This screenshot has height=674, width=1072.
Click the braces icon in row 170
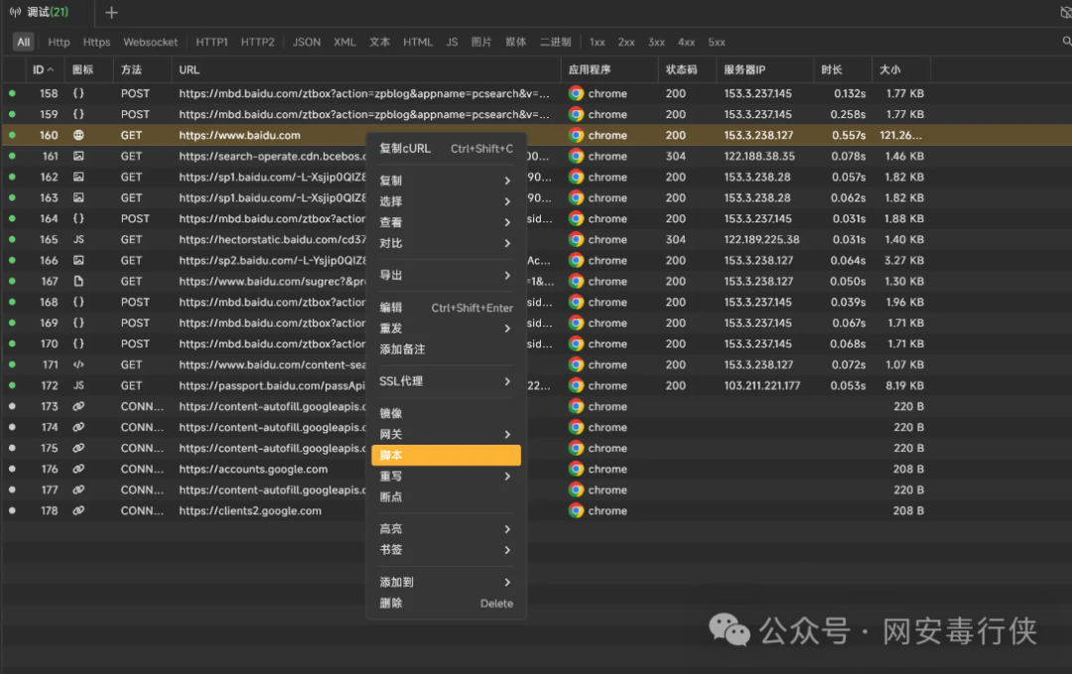click(x=78, y=343)
